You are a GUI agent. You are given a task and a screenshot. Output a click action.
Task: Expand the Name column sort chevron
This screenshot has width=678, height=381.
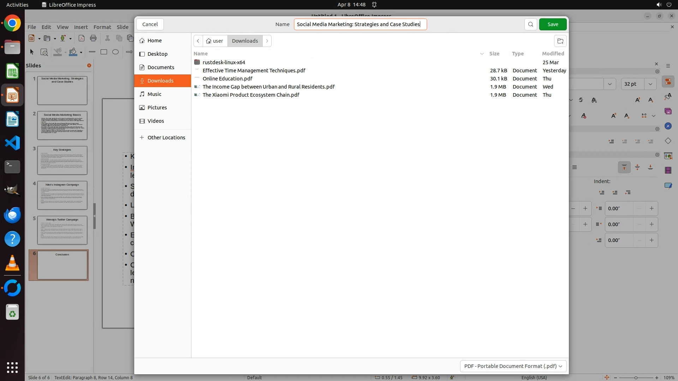click(x=482, y=54)
